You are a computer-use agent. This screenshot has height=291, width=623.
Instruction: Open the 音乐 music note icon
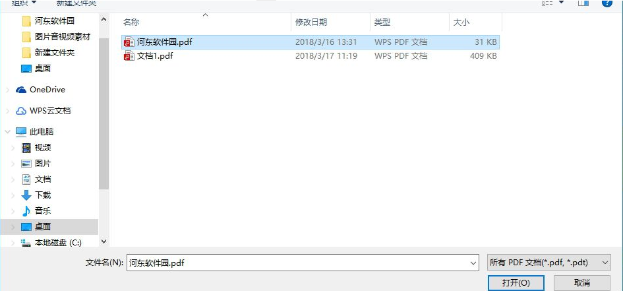(26, 210)
